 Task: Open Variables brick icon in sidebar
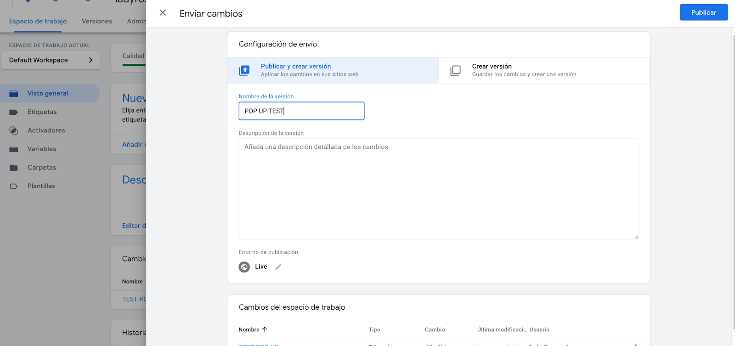(x=14, y=149)
